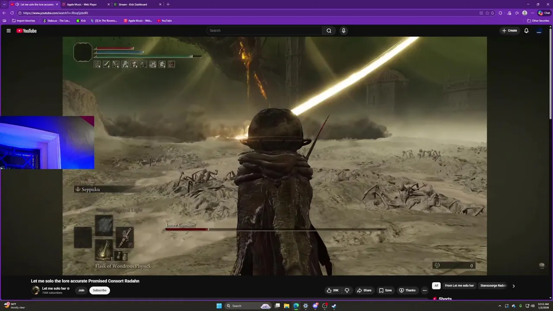Click the browser address bar URL
553x311 pixels.
pyautogui.click(x=55, y=13)
